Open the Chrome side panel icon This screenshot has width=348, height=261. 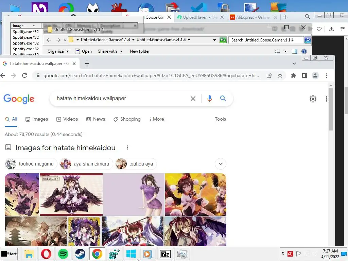pyautogui.click(x=304, y=76)
